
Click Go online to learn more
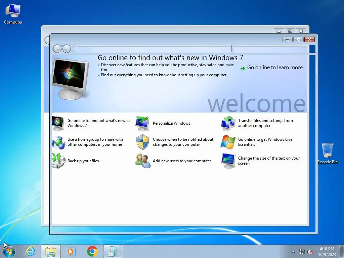(x=275, y=68)
